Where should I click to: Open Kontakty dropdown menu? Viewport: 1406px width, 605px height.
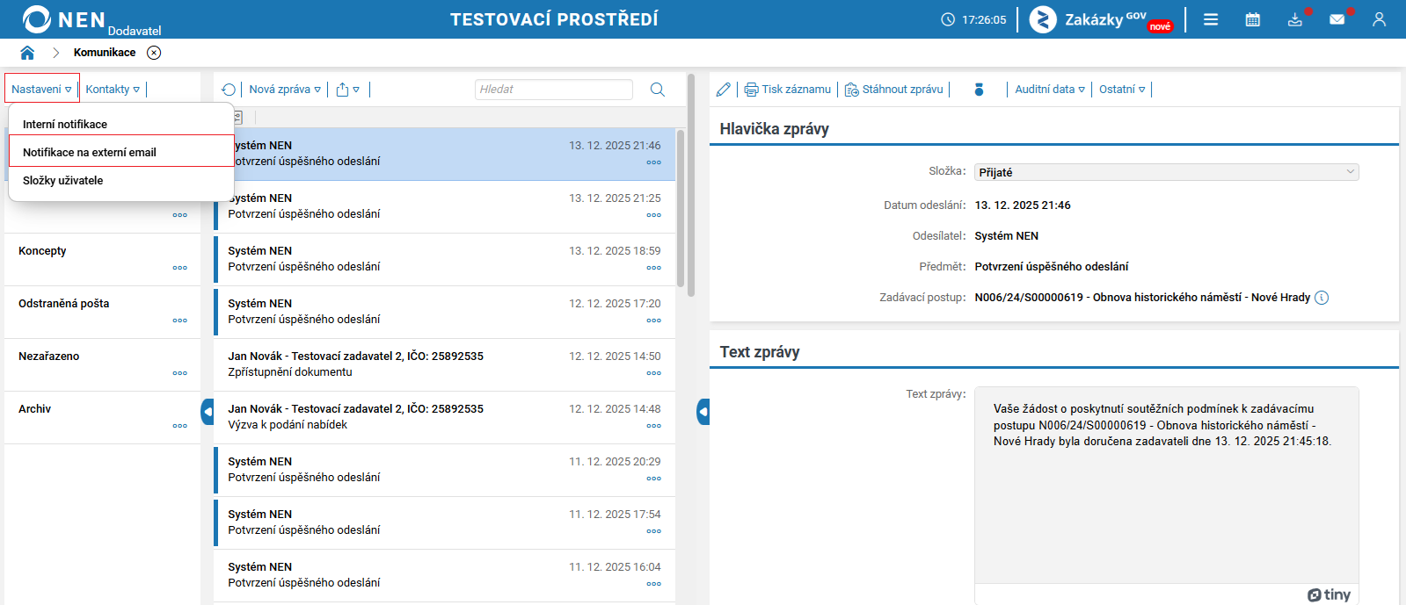point(113,90)
